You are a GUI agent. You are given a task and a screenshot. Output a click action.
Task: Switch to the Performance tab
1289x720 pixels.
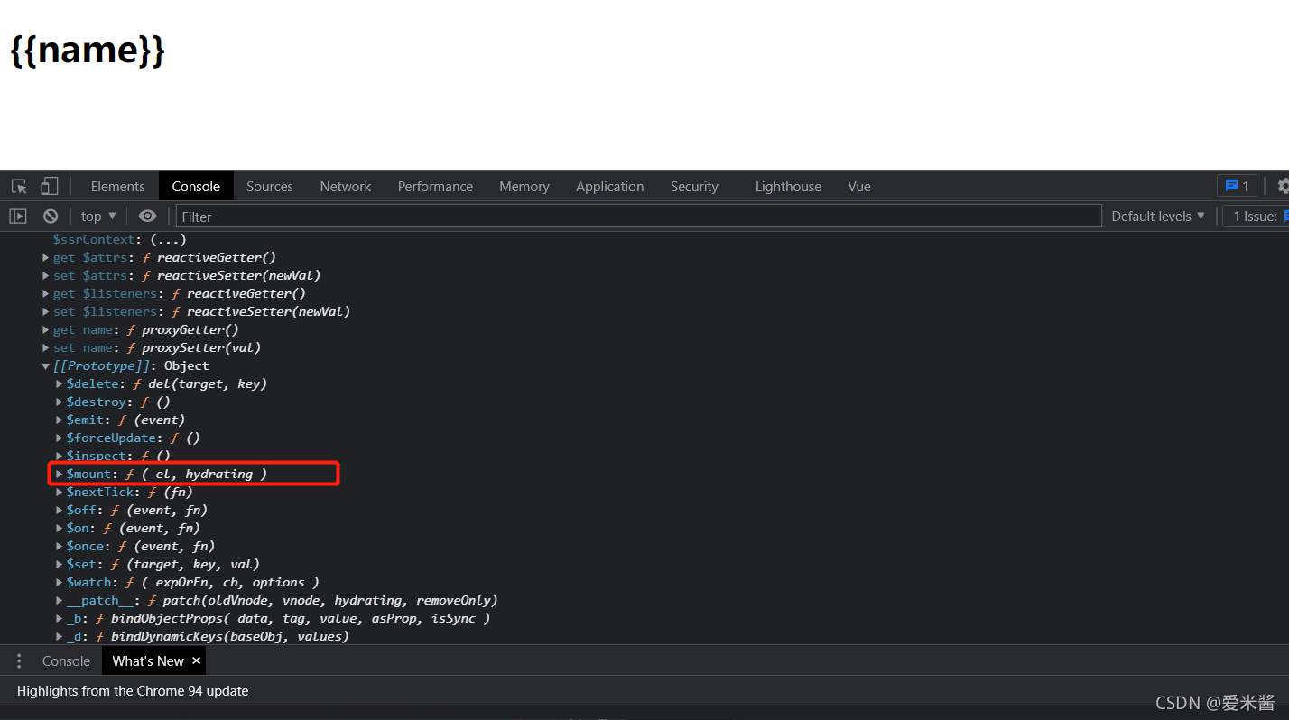(435, 187)
